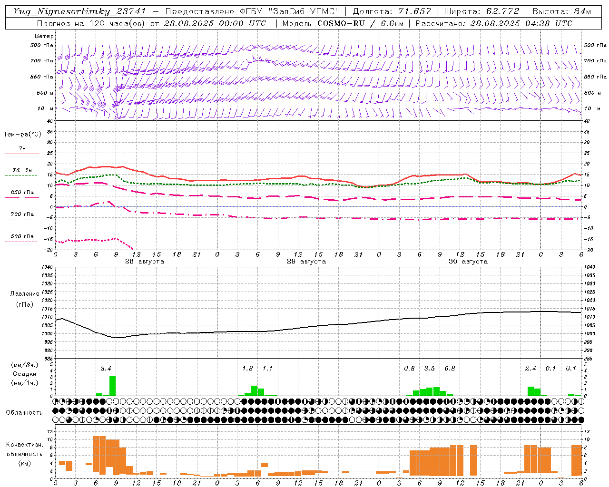Select the 28 августа date label
The image size is (609, 487).
tap(145, 262)
